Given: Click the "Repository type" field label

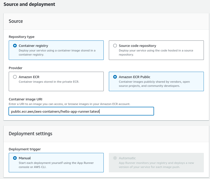Looking at the screenshot, I should tap(22, 37).
